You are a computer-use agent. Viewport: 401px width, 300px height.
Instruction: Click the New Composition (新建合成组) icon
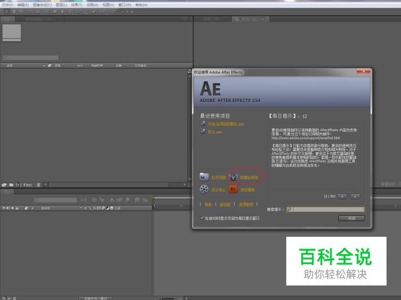pyautogui.click(x=233, y=176)
